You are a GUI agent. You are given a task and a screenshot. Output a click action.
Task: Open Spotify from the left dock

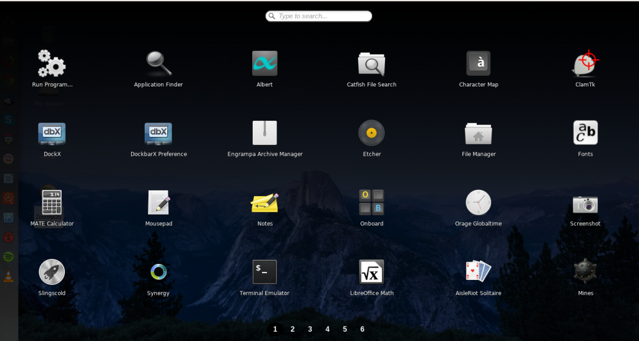pyautogui.click(x=8, y=257)
